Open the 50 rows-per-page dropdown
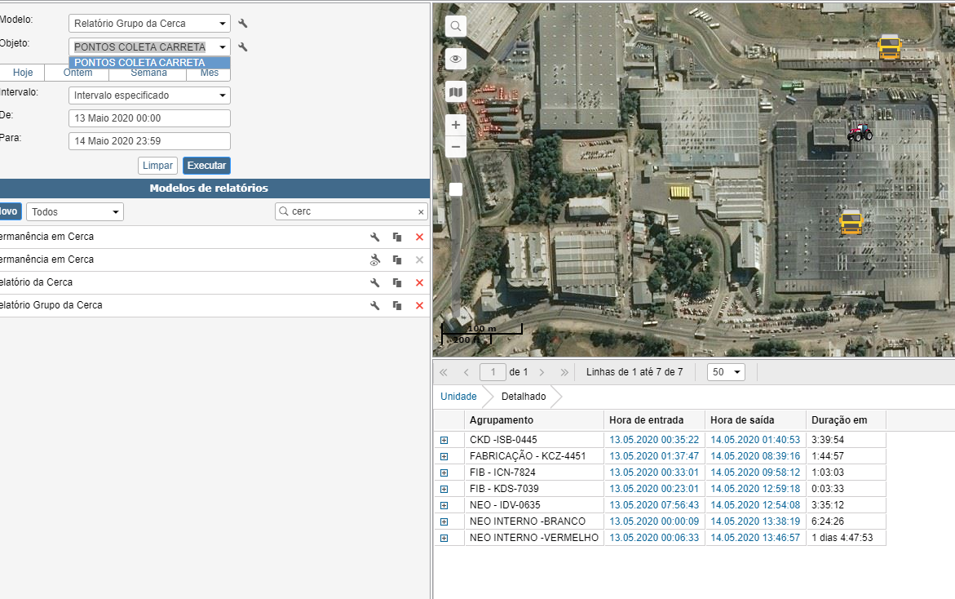The width and height of the screenshot is (955, 599). tap(726, 372)
